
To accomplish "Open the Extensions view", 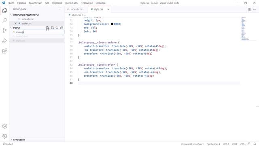I will pyautogui.click(x=4, y=51).
